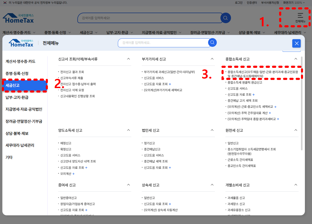This screenshot has height=224, width=312.
Task: Click the plus icon beside 상속세 신고도움 자료 조회
Action: click(170, 204)
